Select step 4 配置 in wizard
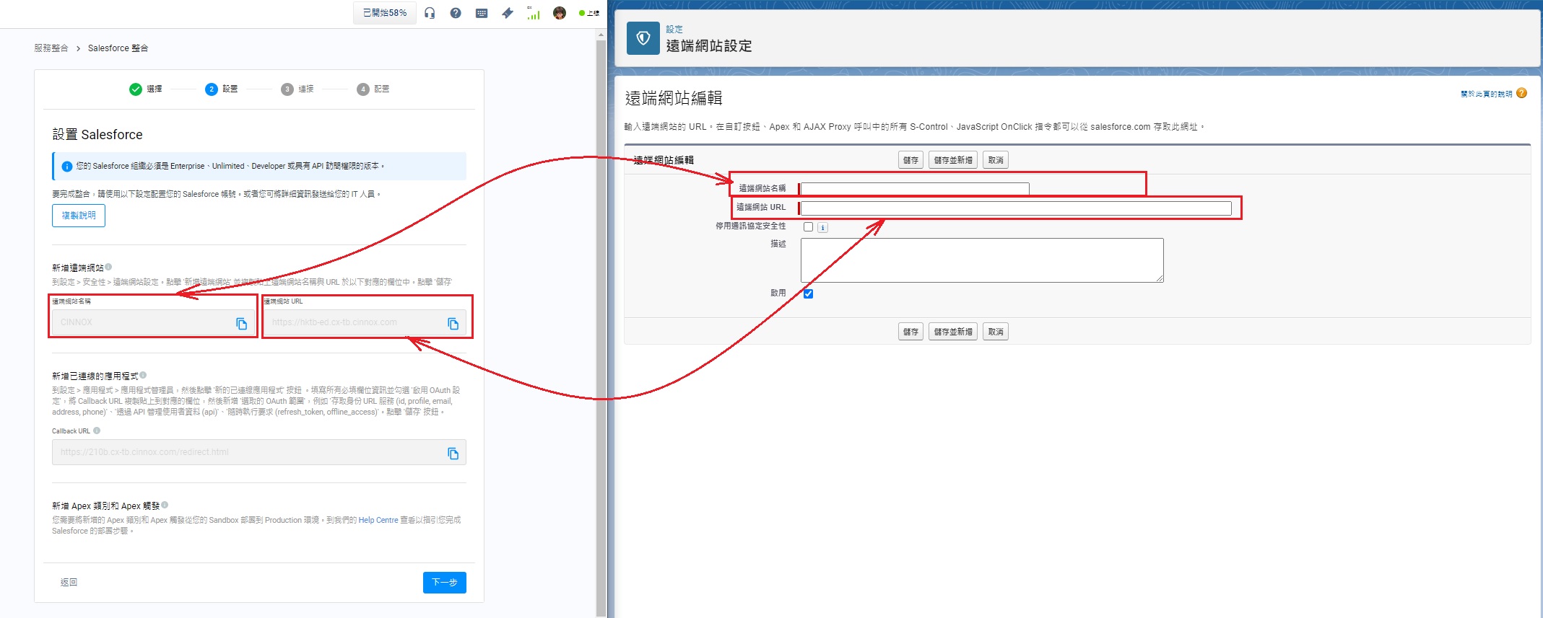The width and height of the screenshot is (1543, 618). (373, 89)
